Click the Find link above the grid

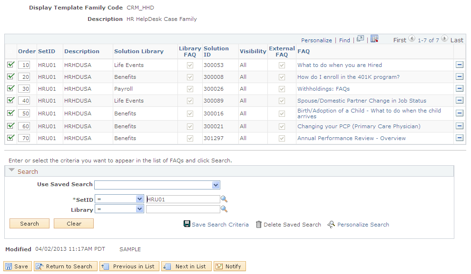(x=344, y=40)
